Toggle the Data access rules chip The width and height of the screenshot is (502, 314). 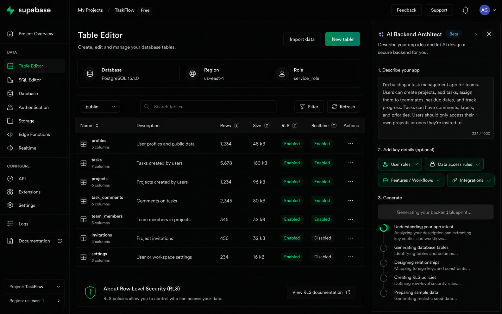click(454, 164)
